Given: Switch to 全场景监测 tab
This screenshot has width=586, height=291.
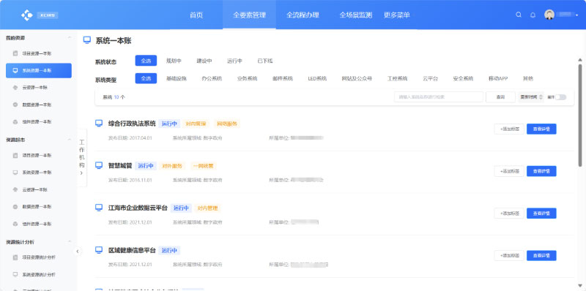Looking at the screenshot, I should click(x=356, y=15).
